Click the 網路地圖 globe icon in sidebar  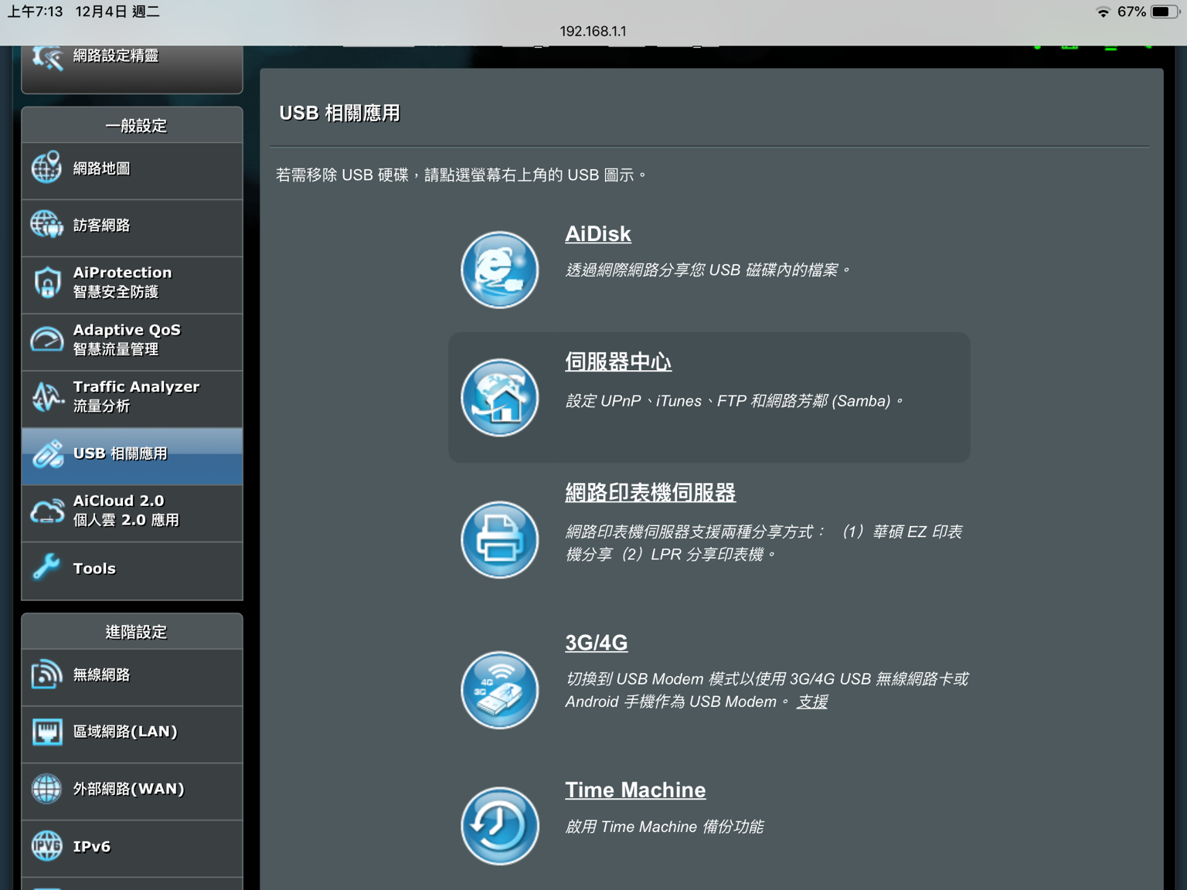pos(46,168)
